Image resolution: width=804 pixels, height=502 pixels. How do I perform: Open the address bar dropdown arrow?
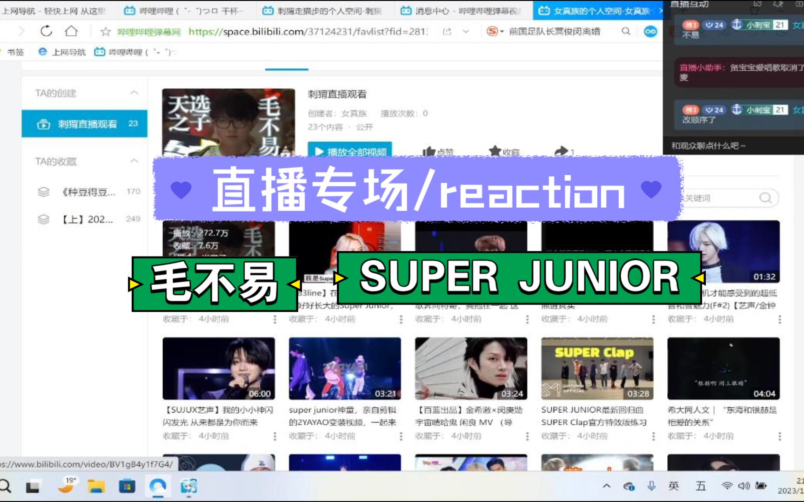click(466, 32)
